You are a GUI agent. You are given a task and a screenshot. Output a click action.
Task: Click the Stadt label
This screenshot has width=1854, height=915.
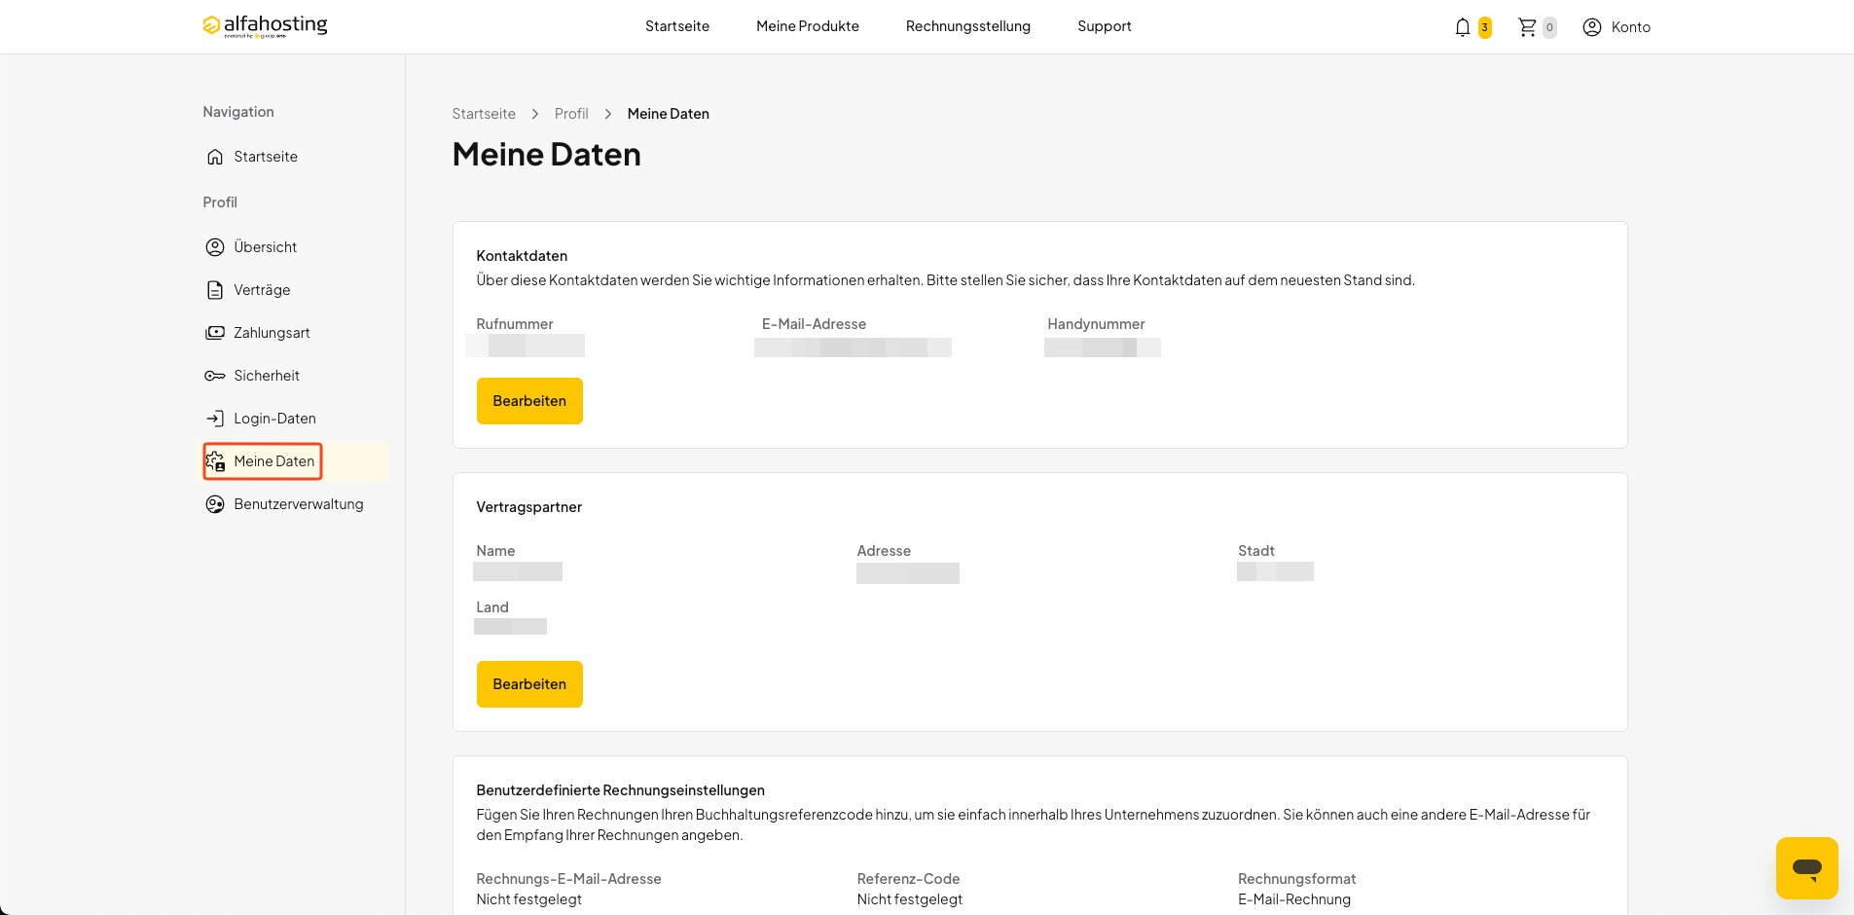[x=1256, y=551]
